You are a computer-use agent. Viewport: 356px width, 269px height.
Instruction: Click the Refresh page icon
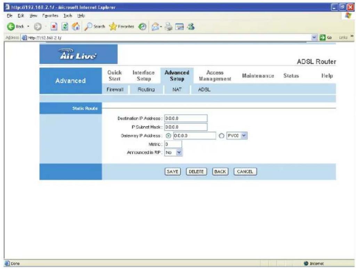[x=65, y=26]
